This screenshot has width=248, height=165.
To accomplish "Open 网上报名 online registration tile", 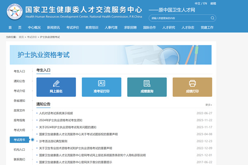I will click(56, 87).
